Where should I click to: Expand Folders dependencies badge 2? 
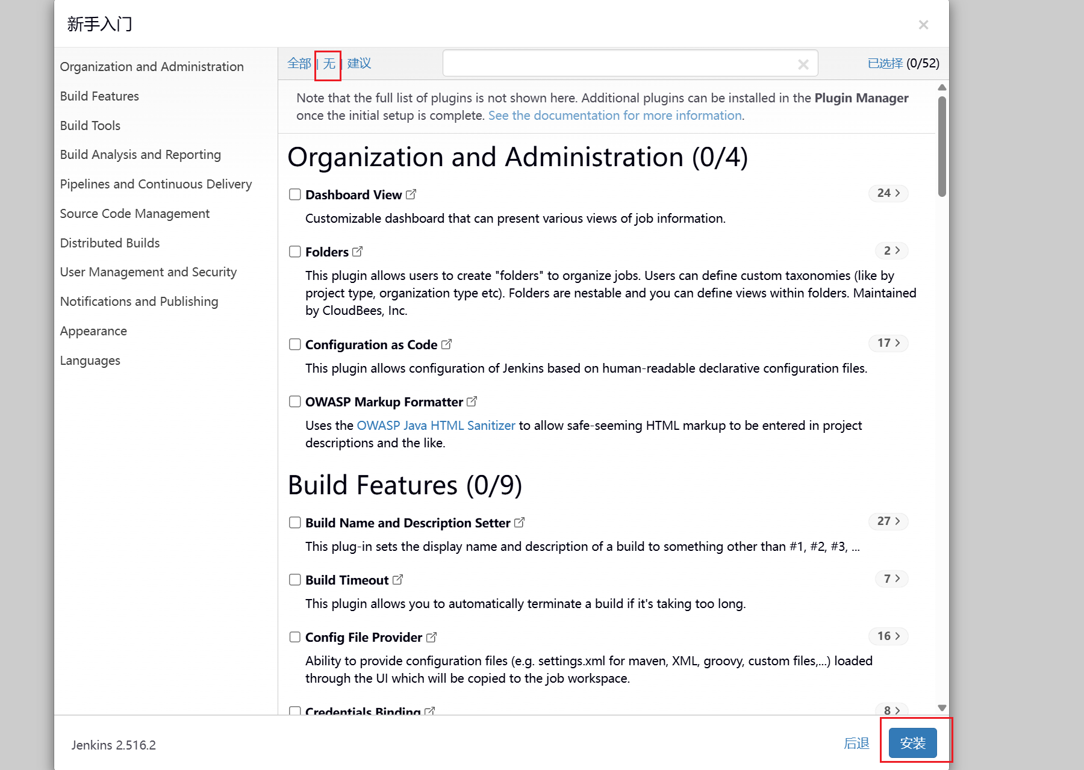pyautogui.click(x=891, y=250)
